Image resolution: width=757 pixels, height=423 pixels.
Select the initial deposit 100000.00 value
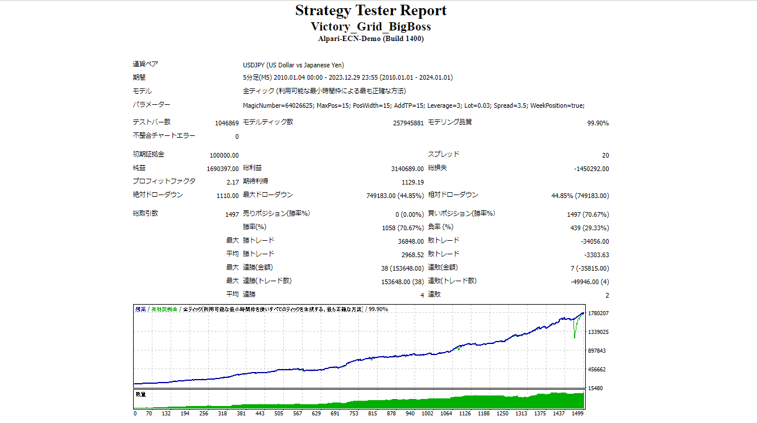[x=224, y=155]
